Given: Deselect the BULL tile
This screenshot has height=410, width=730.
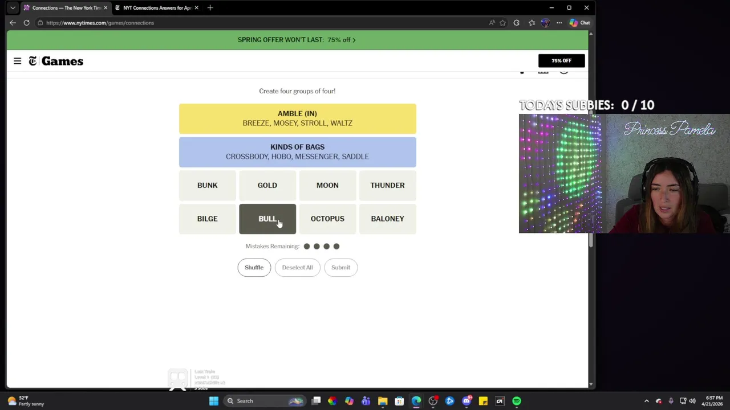Looking at the screenshot, I should [267, 219].
